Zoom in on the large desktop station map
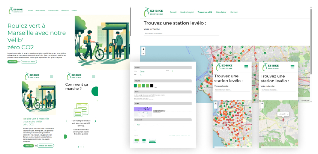 coord(143,50)
